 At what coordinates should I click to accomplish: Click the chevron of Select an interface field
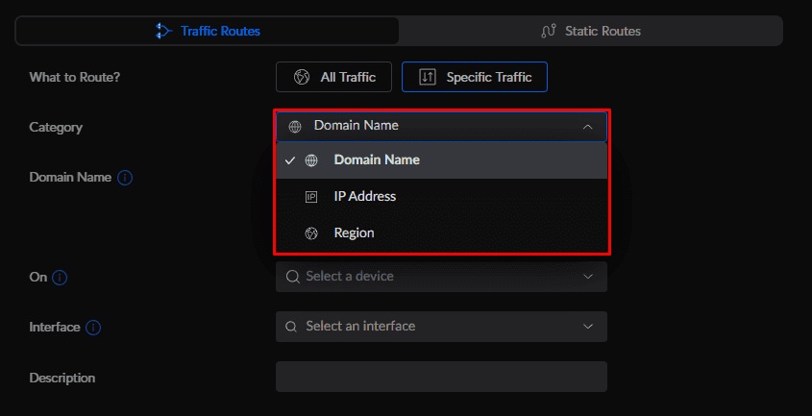click(588, 327)
